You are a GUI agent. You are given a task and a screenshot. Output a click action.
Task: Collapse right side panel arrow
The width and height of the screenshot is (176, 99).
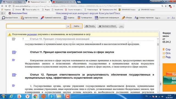click(x=160, y=84)
